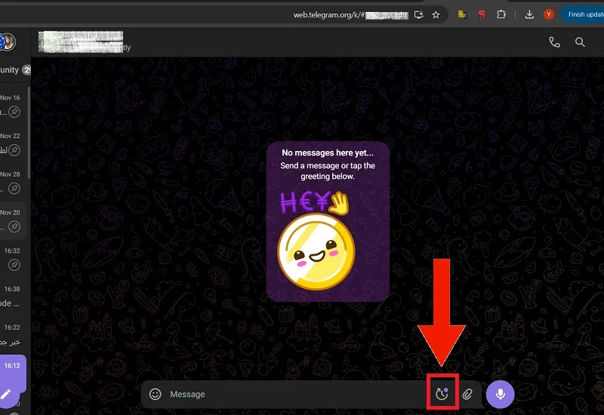Screen dimensions: 604x415
Task: Open the chat list row dated Nov 28
Action: coord(13,181)
